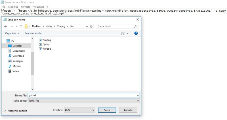Refresh the bin folder listing
Image resolution: width=227 pixels, height=120 pixels.
point(91,26)
